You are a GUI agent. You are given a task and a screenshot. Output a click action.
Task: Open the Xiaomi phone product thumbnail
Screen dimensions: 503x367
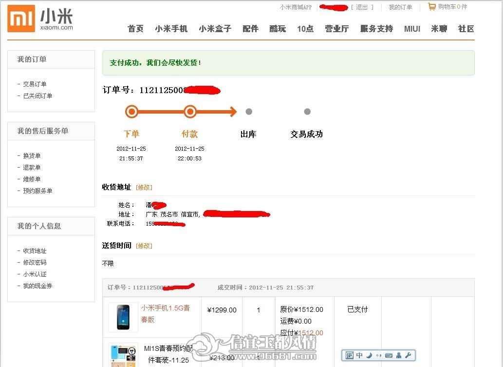click(123, 317)
